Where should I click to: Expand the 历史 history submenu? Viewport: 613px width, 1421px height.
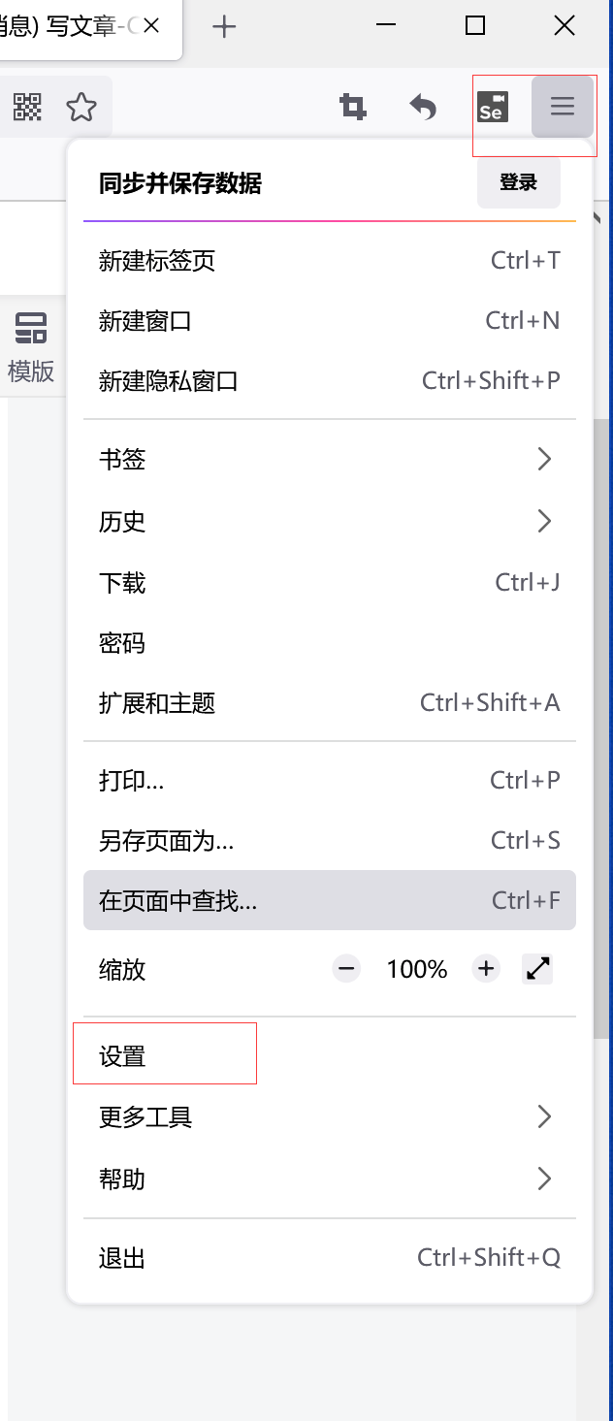[x=330, y=522]
